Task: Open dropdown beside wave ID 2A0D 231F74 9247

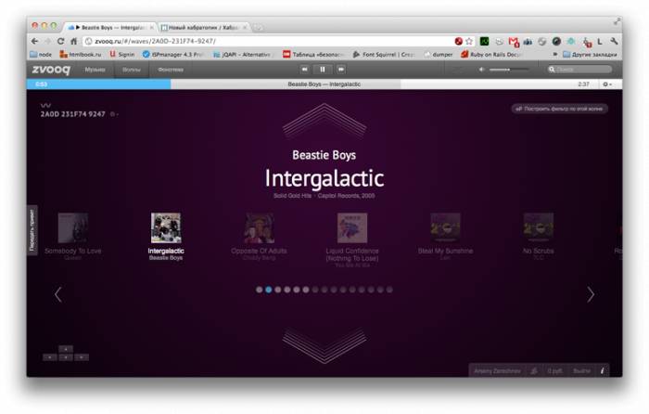Action: 114,114
